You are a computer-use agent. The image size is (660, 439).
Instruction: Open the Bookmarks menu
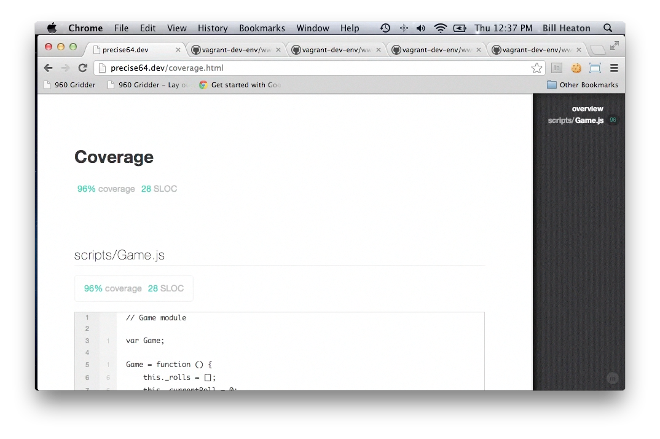point(262,28)
